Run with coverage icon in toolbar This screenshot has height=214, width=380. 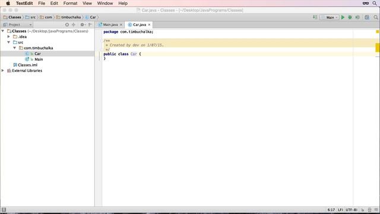[x=357, y=17]
